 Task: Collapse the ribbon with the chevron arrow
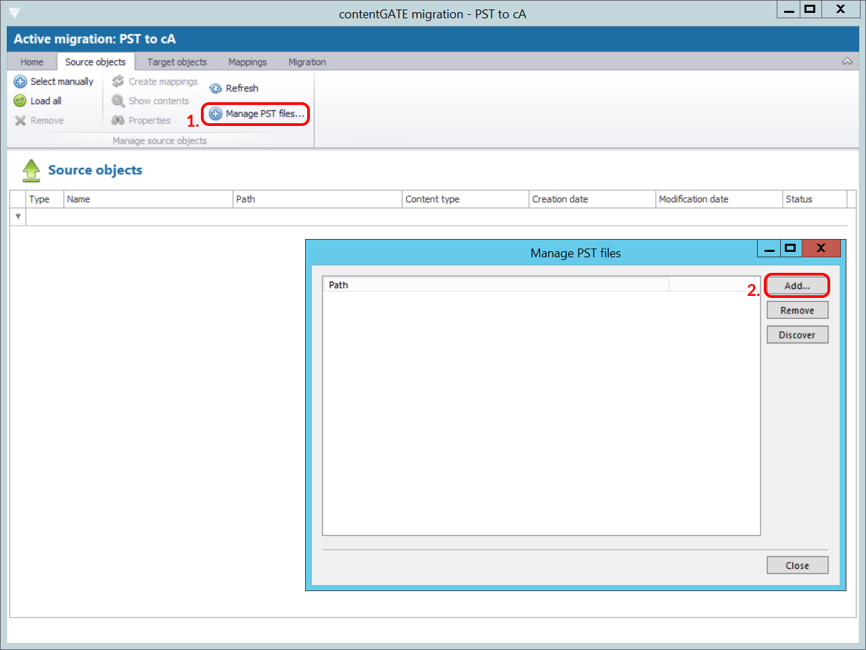[847, 62]
